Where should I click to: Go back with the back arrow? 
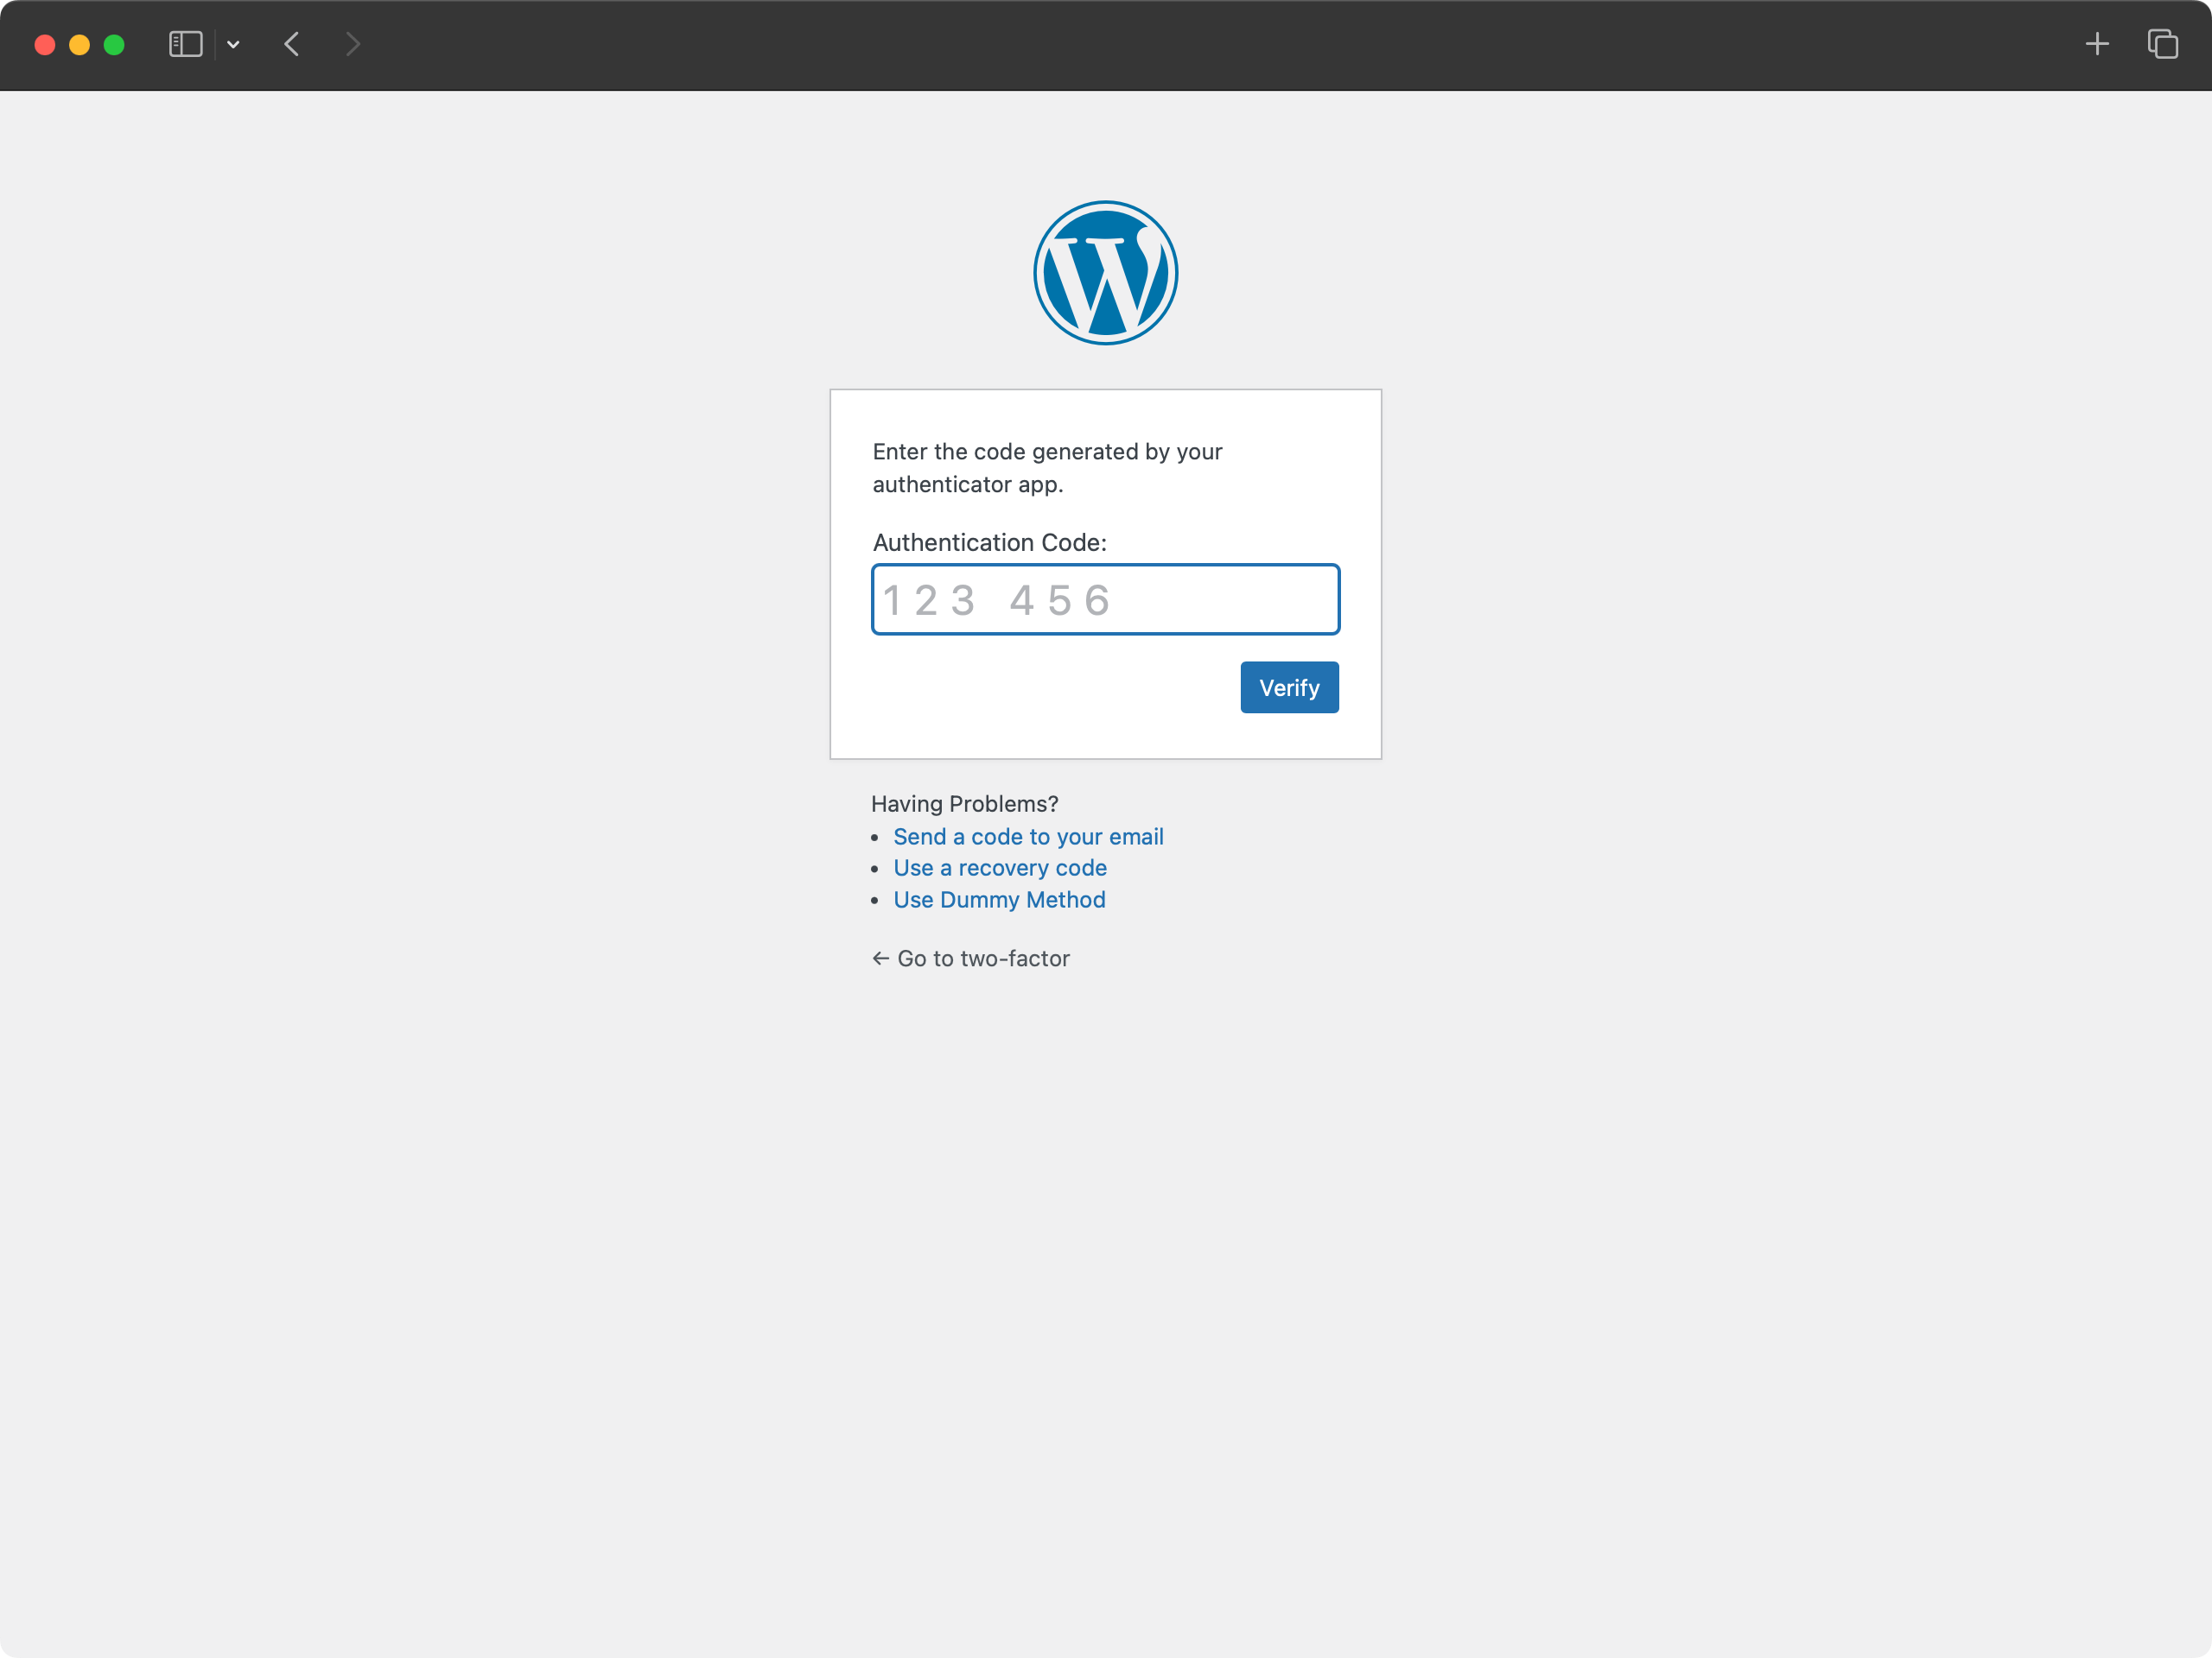point(292,45)
